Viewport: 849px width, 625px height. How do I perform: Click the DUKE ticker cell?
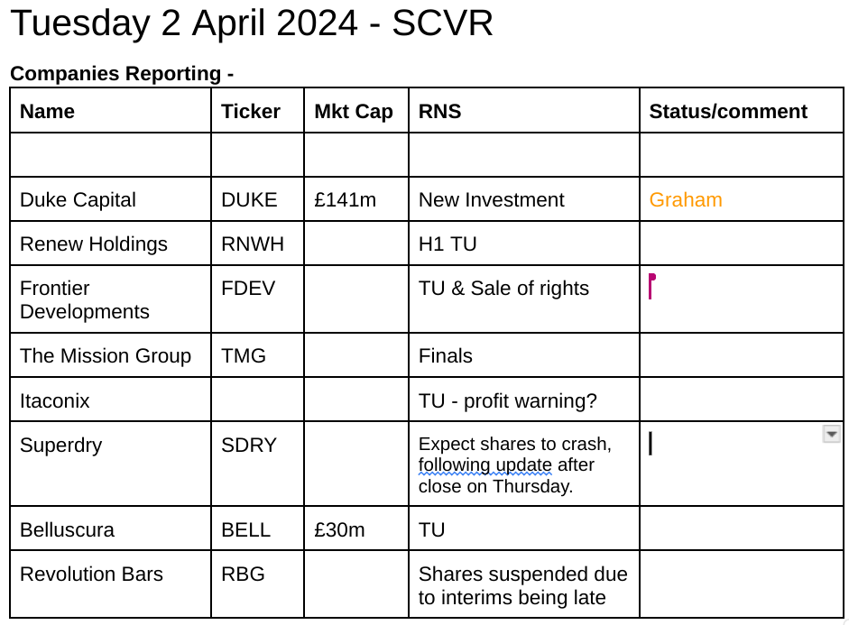(258, 199)
